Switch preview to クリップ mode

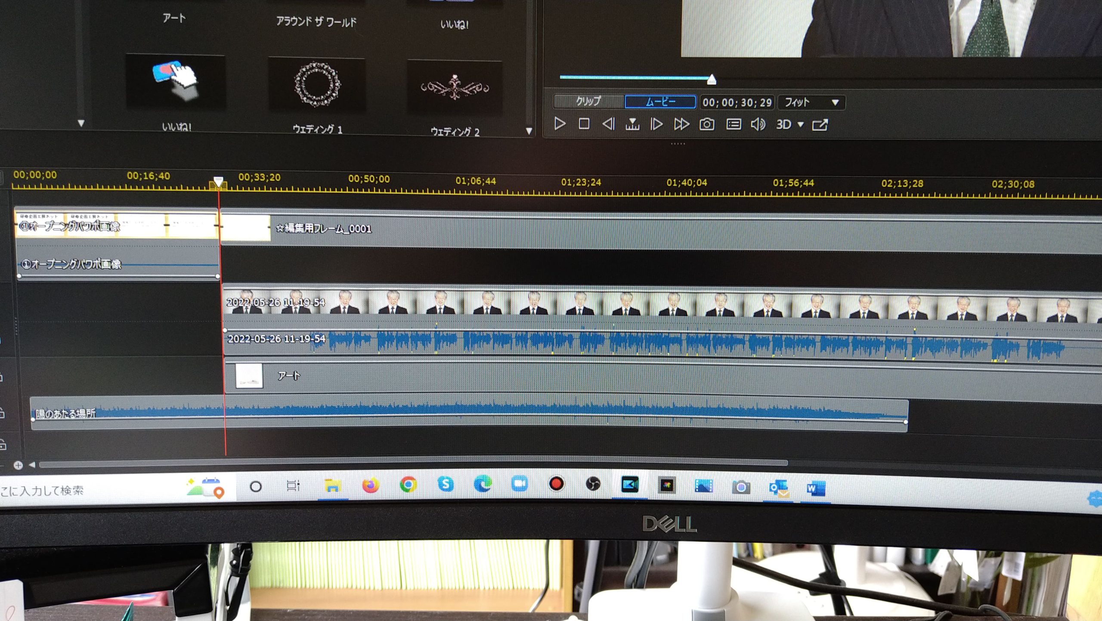point(588,102)
